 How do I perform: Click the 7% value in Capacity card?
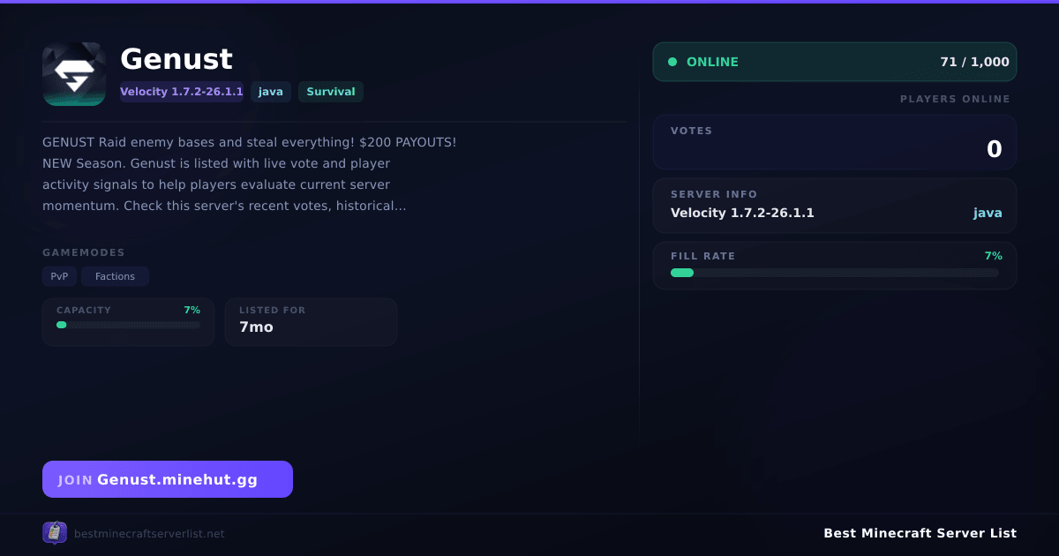[192, 311]
